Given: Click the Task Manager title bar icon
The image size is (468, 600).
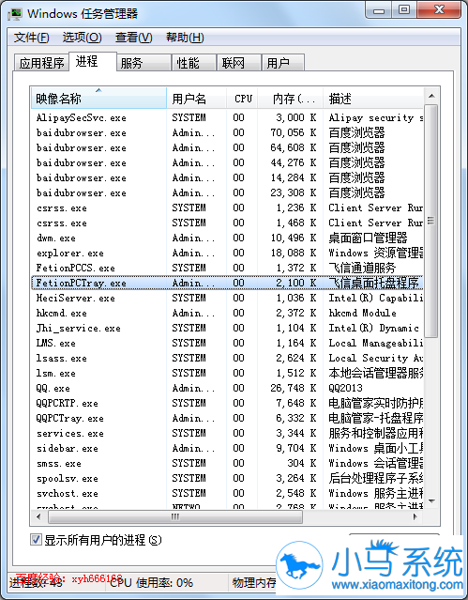Looking at the screenshot, I should [x=15, y=14].
